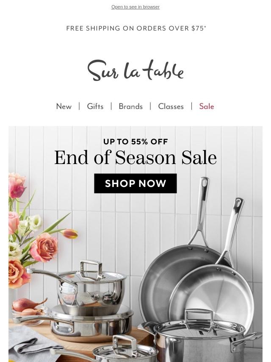Select the lidded stockpot at lower right
The width and height of the screenshot is (271, 362).
click(x=201, y=337)
